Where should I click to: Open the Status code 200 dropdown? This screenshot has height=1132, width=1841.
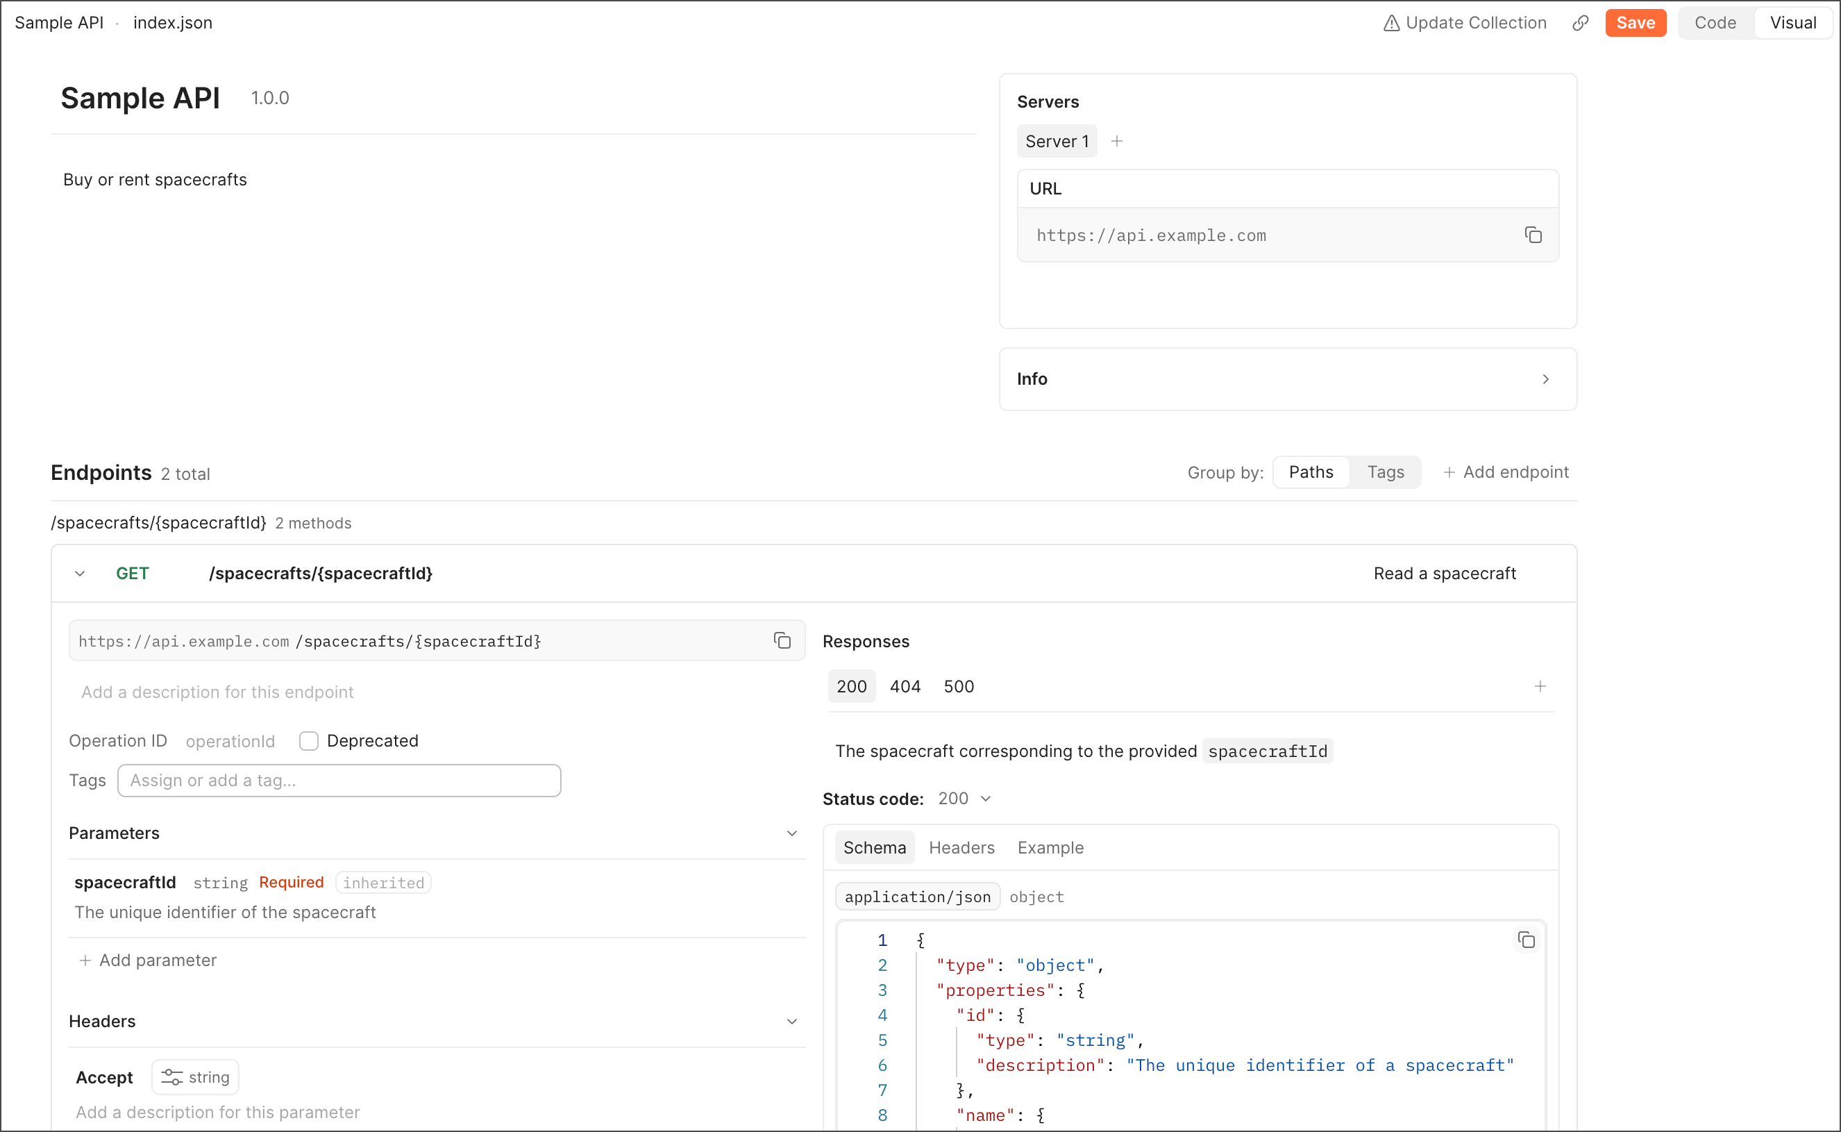point(965,799)
